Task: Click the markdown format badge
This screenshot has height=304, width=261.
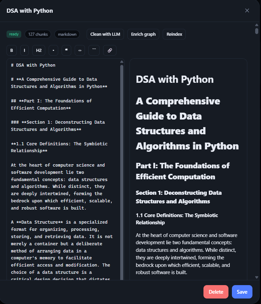Action: [67, 34]
